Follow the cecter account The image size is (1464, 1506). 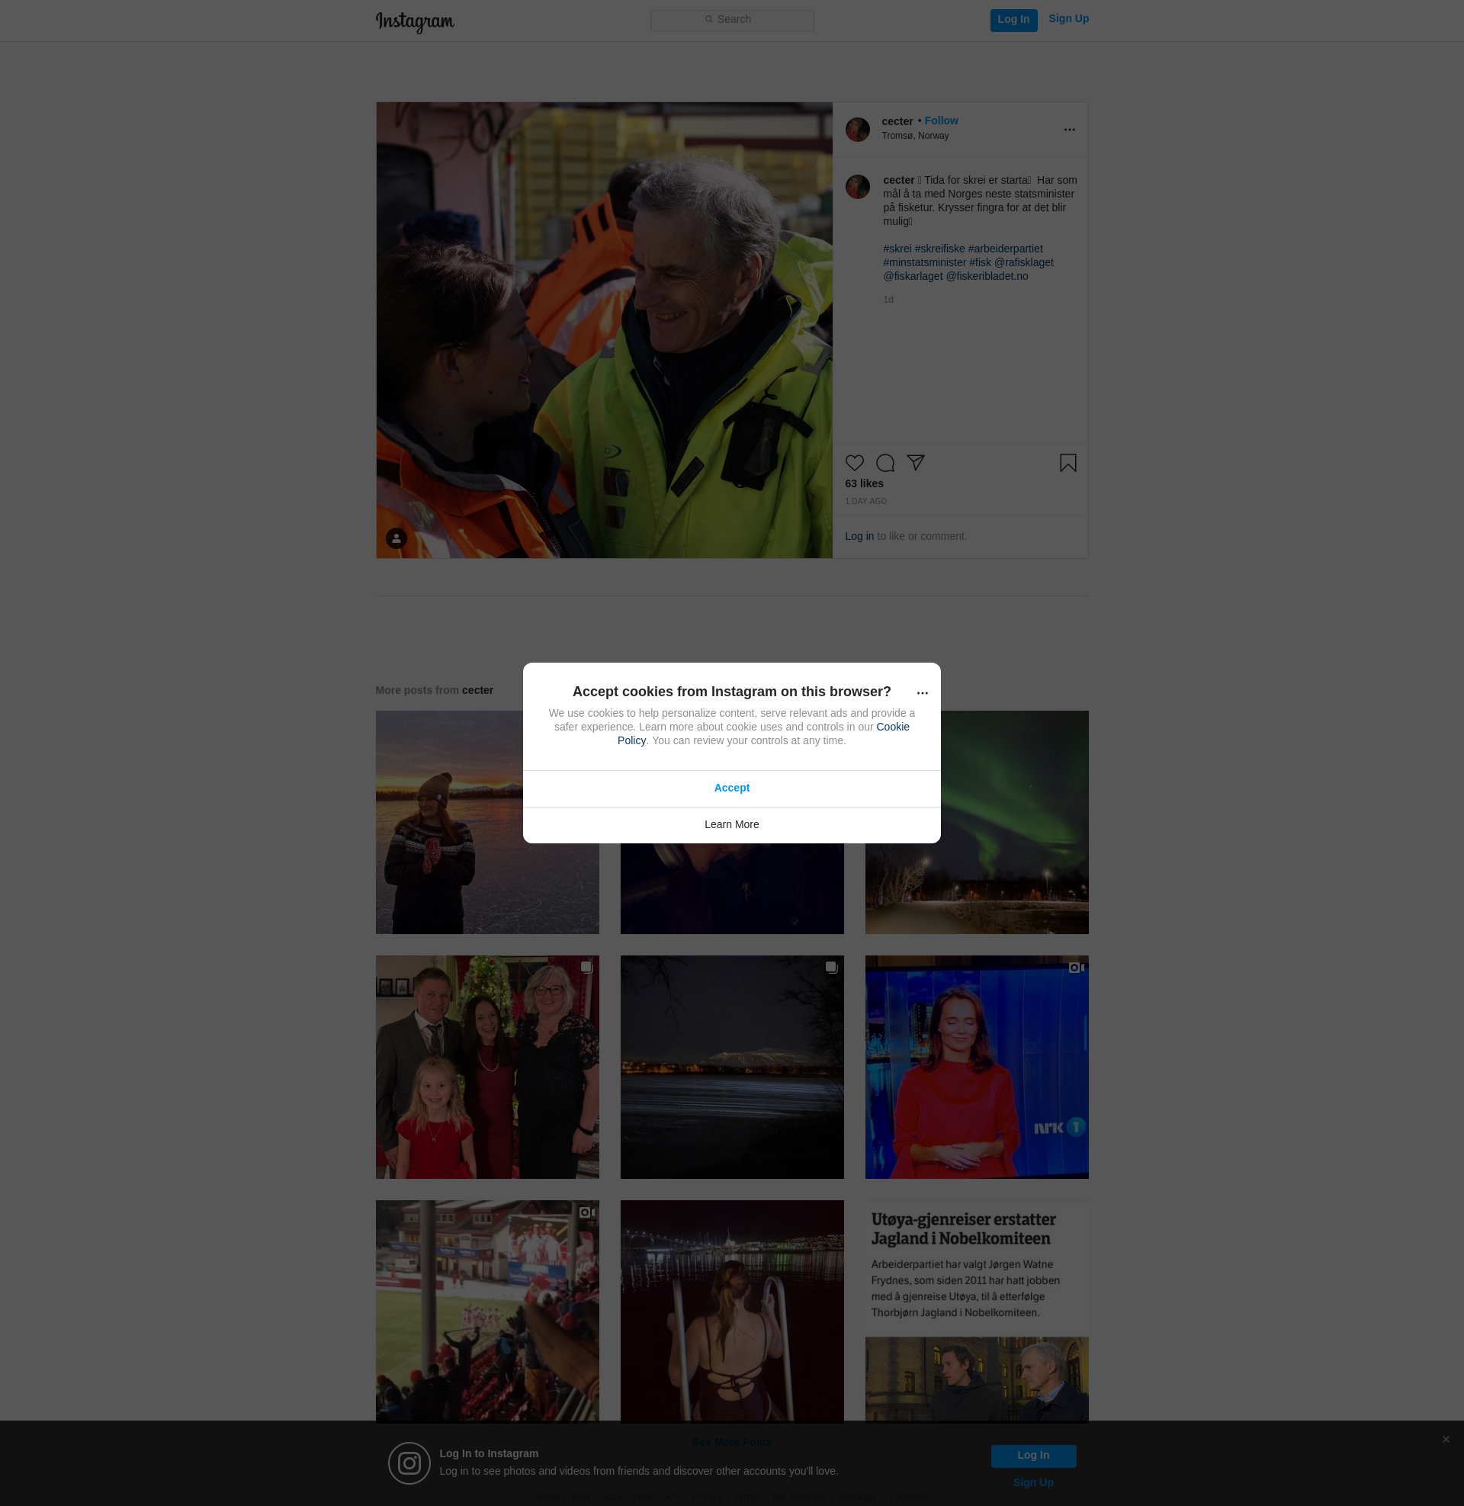tap(940, 120)
